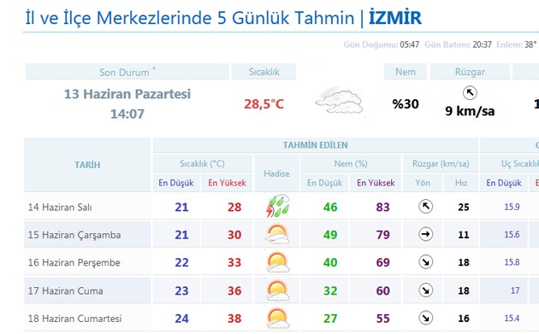The width and height of the screenshot is (539, 334).
Task: Click the 28,5°C current temperature
Action: (x=264, y=104)
